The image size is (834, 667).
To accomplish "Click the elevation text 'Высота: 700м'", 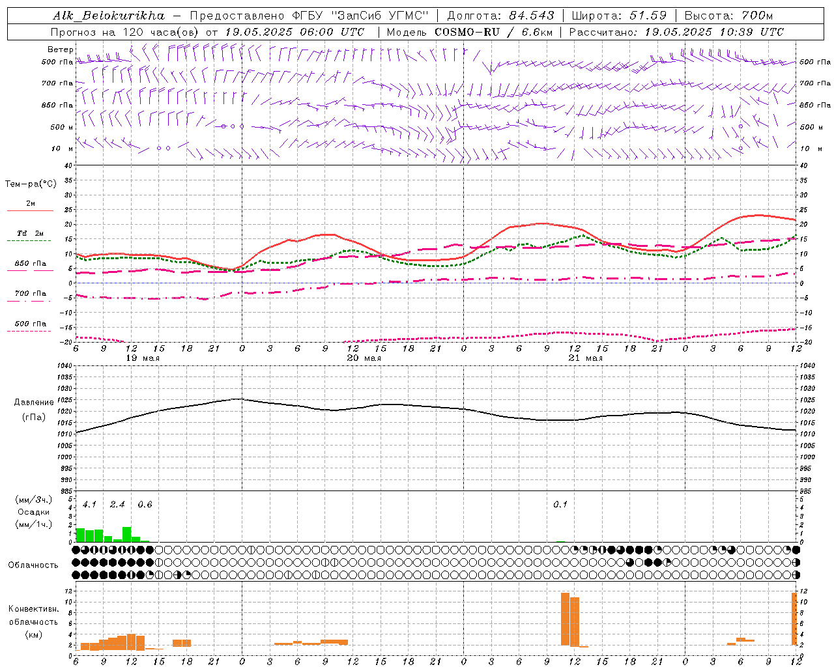I will pos(728,16).
